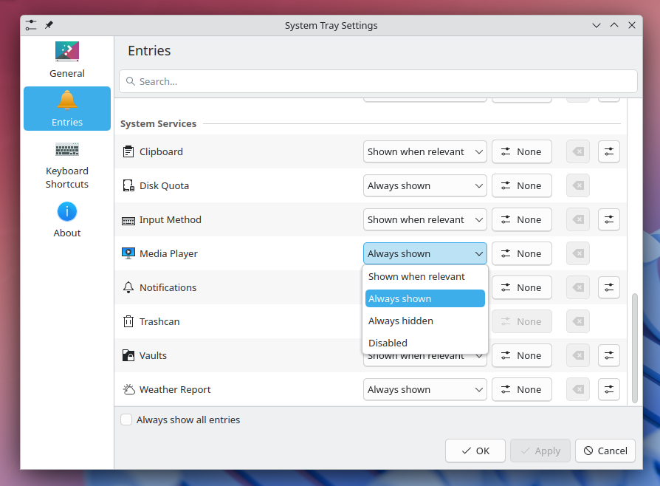Click the Media Player entry icon
This screenshot has width=660, height=486.
click(128, 253)
